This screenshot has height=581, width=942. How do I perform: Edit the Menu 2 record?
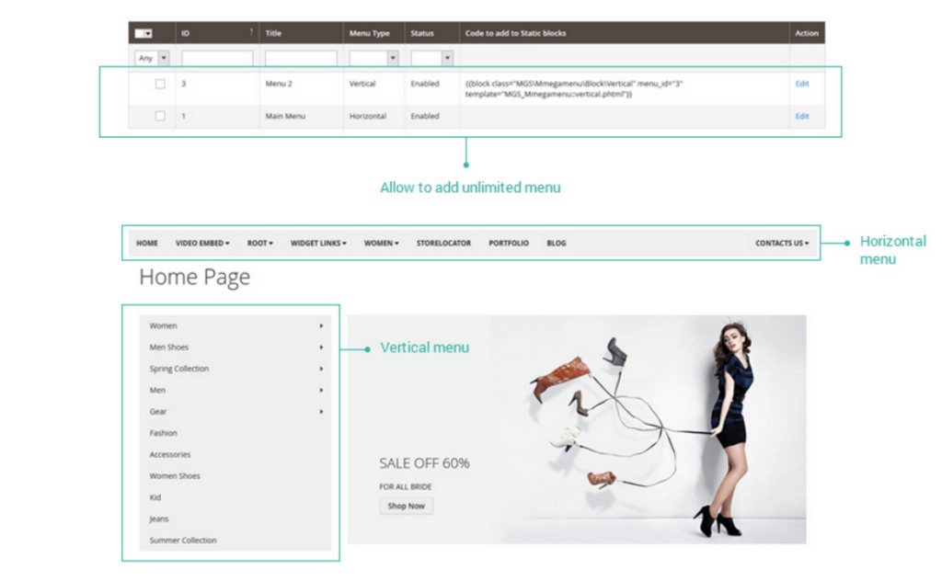(x=801, y=84)
